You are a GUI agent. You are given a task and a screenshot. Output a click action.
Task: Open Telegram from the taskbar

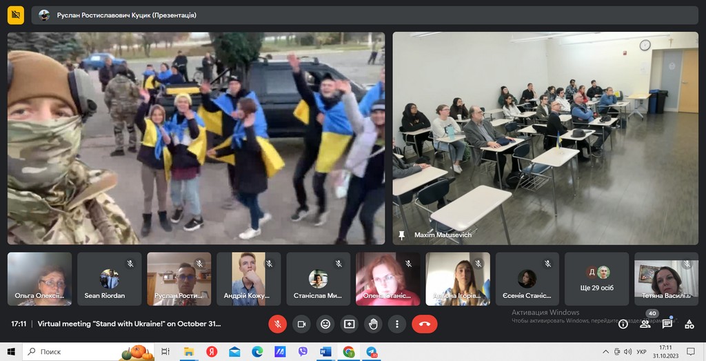[372, 351]
